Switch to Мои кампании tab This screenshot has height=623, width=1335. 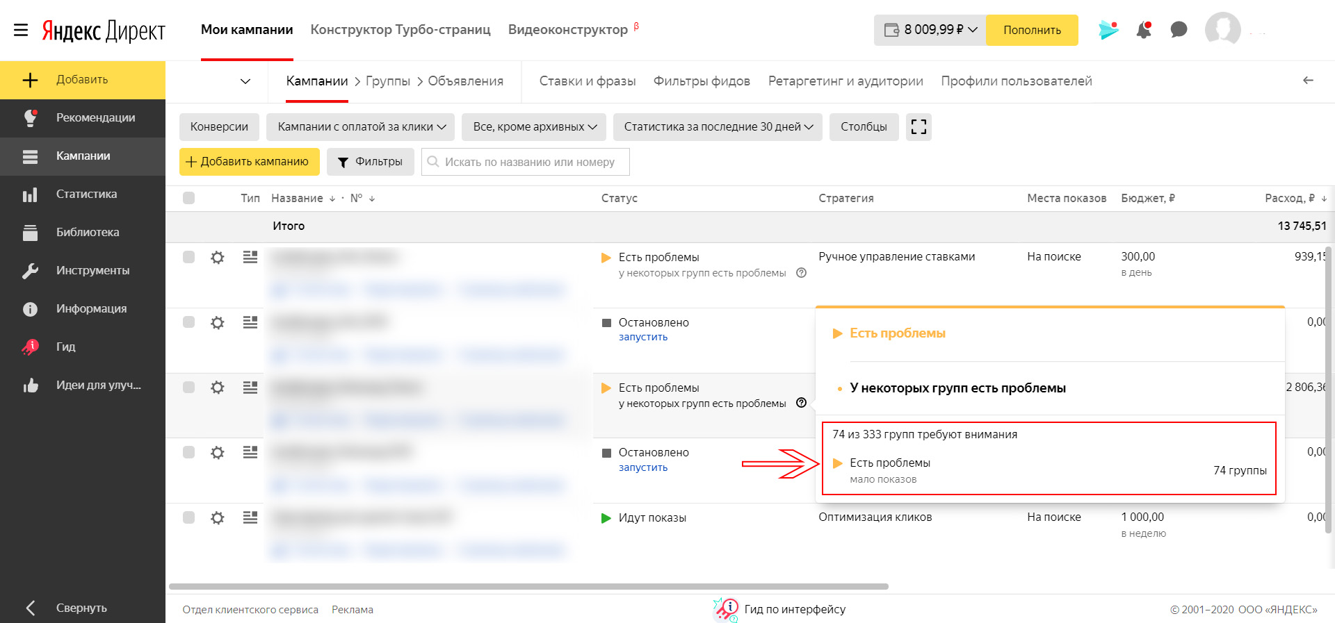pos(247,30)
